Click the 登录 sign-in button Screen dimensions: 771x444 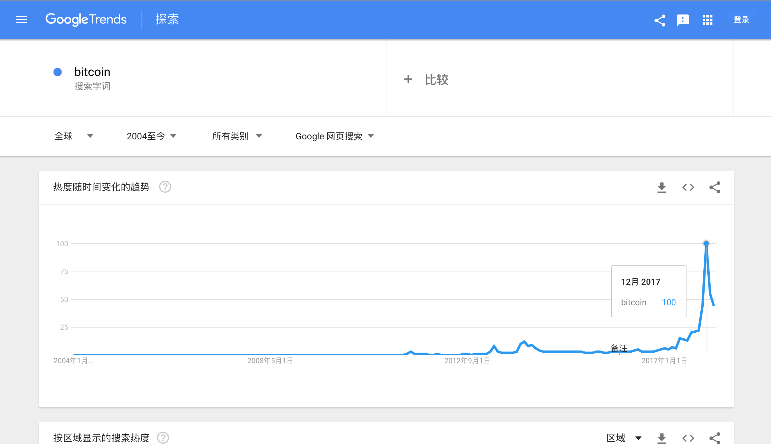click(741, 20)
